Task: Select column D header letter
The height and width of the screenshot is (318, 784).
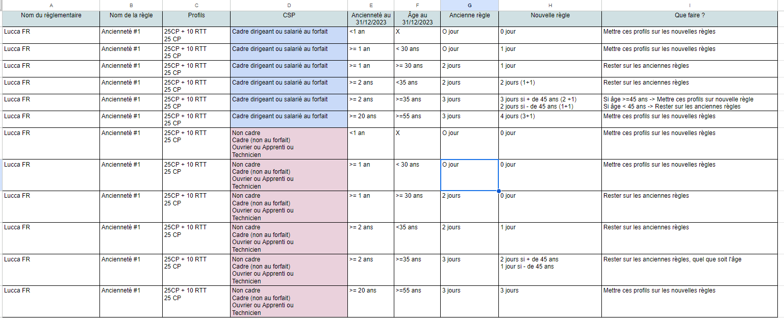Action: click(x=289, y=5)
